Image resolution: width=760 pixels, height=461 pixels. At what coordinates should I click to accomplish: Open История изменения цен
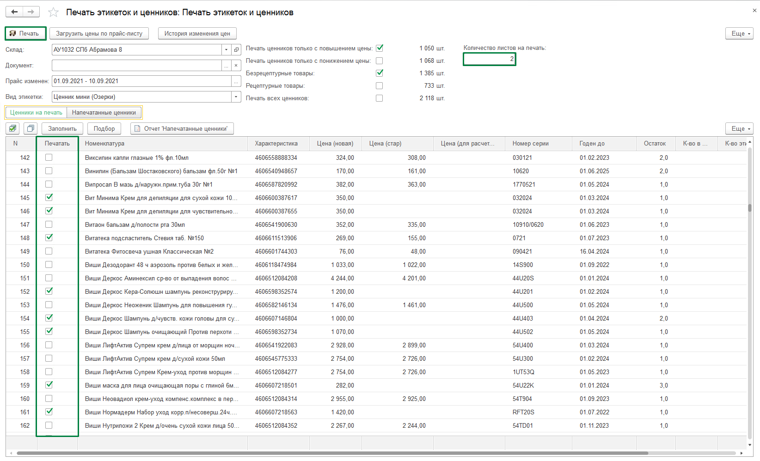click(x=197, y=33)
